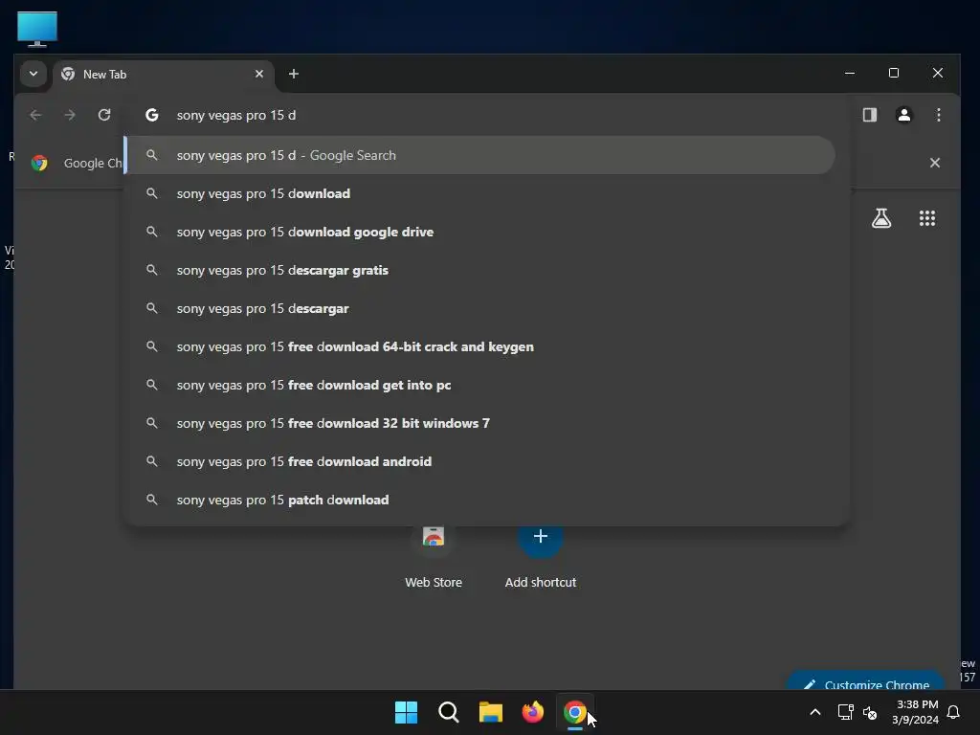Open the Web Store shortcut
Image resolution: width=980 pixels, height=735 pixels.
(434, 558)
